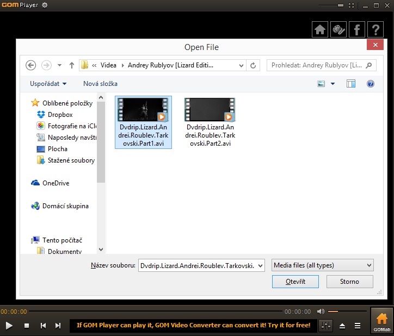Select OneDrive in navigation pane
Image resolution: width=394 pixels, height=336 pixels.
50,183
